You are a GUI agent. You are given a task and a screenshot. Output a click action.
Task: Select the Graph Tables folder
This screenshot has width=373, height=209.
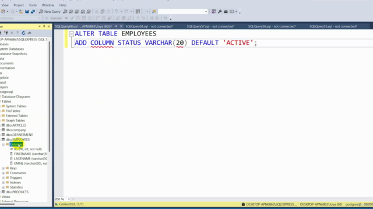click(15, 120)
